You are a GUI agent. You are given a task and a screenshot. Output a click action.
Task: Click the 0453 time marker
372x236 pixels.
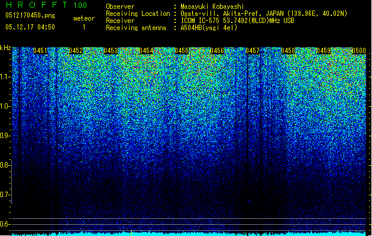(x=111, y=51)
